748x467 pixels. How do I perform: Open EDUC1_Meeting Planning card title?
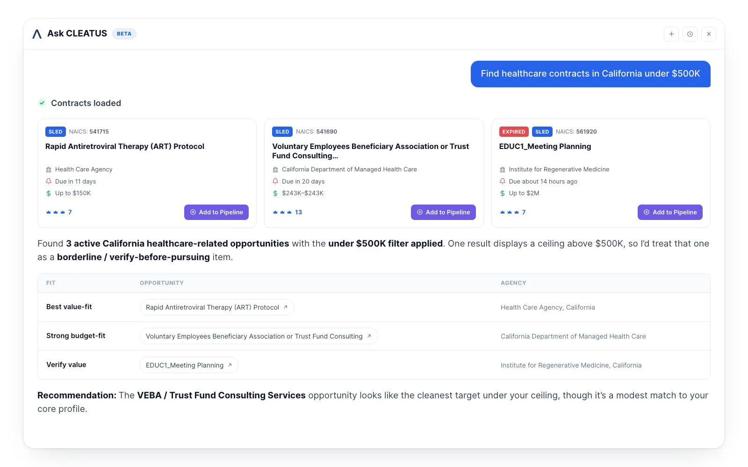(x=545, y=146)
